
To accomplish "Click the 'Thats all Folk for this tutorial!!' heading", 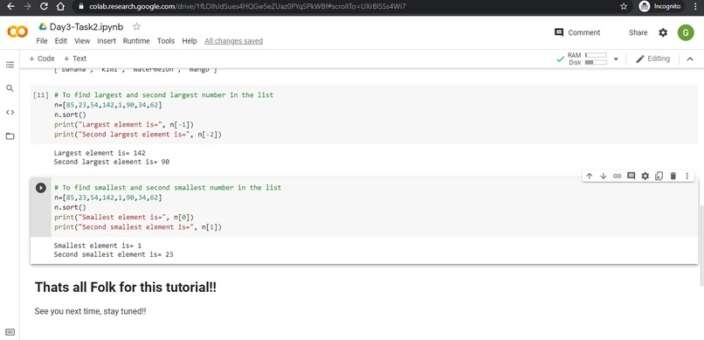I will (125, 287).
